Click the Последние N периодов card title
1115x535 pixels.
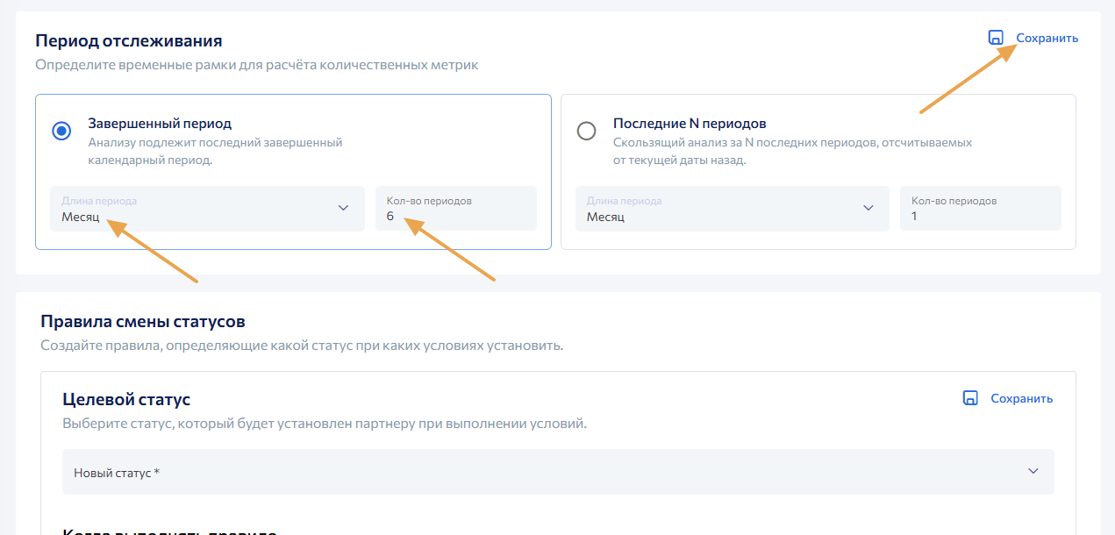tap(690, 124)
